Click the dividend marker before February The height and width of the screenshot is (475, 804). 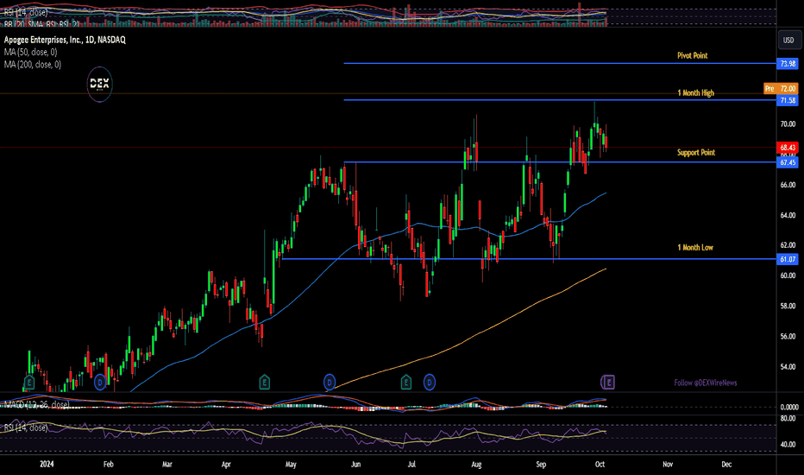point(100,382)
